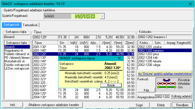Sort by the 'Un[V]' column header

(84, 42)
